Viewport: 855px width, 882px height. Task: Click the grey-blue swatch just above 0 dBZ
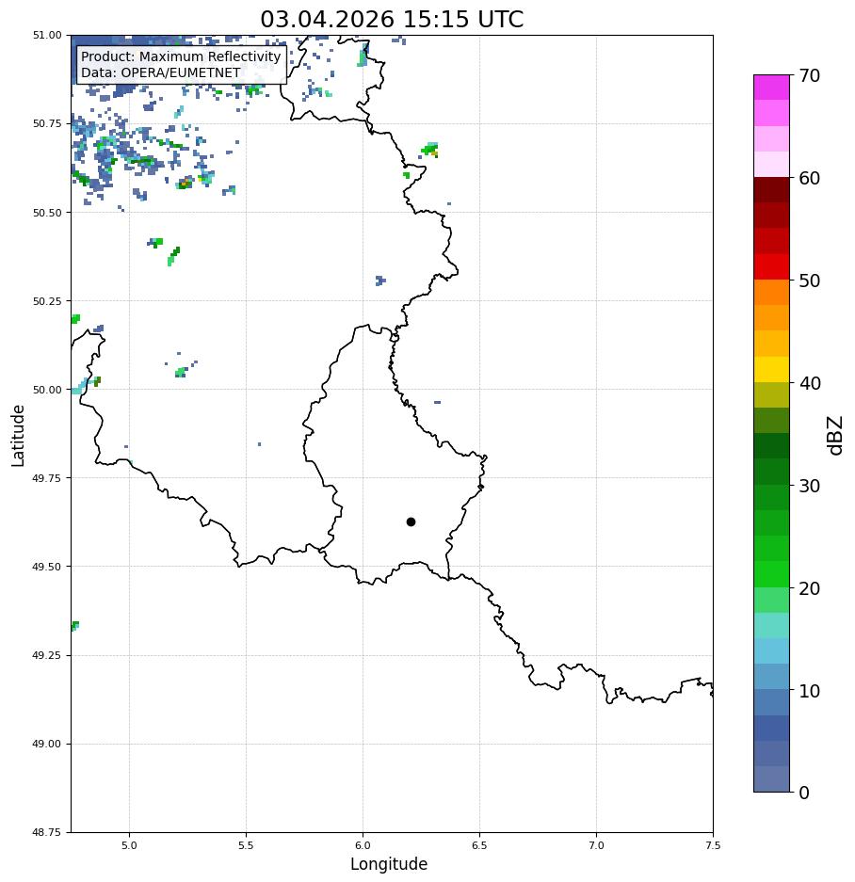point(772,779)
